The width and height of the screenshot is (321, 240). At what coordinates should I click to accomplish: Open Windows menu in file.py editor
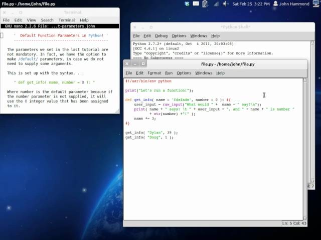point(204,73)
